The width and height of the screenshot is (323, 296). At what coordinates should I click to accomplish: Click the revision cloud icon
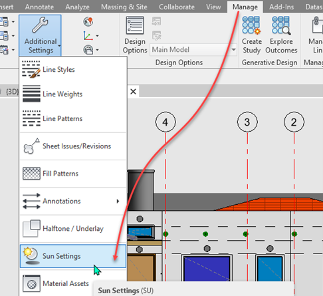point(31,146)
